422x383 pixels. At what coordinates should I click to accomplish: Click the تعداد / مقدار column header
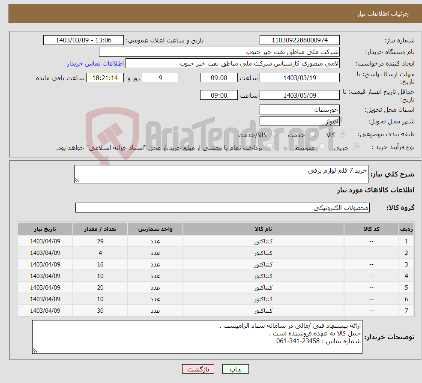coord(100,229)
